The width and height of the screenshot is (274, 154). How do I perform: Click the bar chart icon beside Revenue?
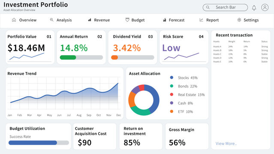(90, 20)
